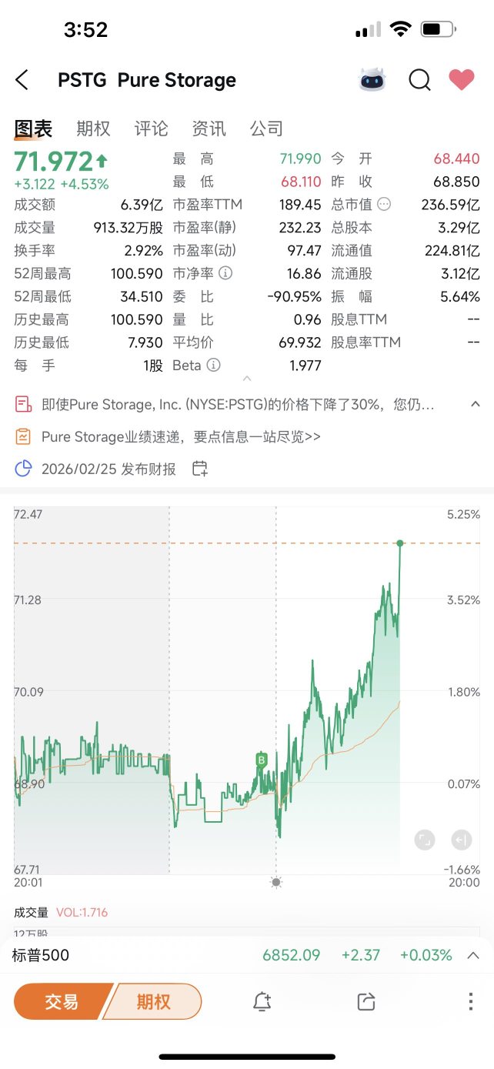This screenshot has height=1069, width=494.
Task: Tap the earnings clipboard icon
Action: point(24,436)
